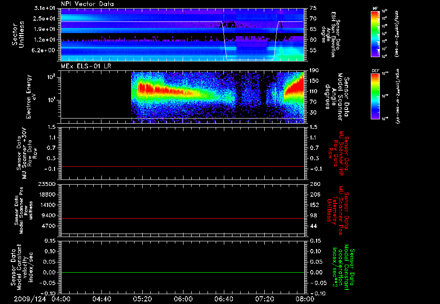Click the '06:00' time tick label
Image resolution: width=440 pixels, height=304 pixels.
[183, 299]
